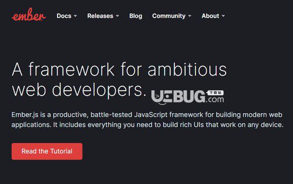Open the About menu

210,16
